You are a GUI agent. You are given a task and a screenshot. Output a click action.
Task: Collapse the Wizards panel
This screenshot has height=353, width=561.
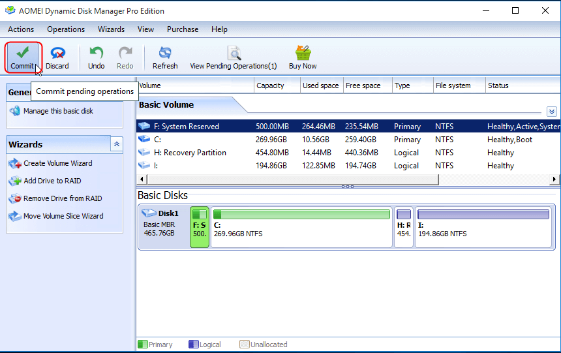tap(117, 144)
